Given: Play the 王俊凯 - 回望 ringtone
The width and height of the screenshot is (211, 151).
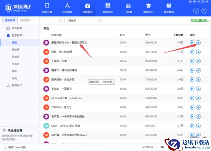Looking at the screenshot, I should [x=192, y=61].
